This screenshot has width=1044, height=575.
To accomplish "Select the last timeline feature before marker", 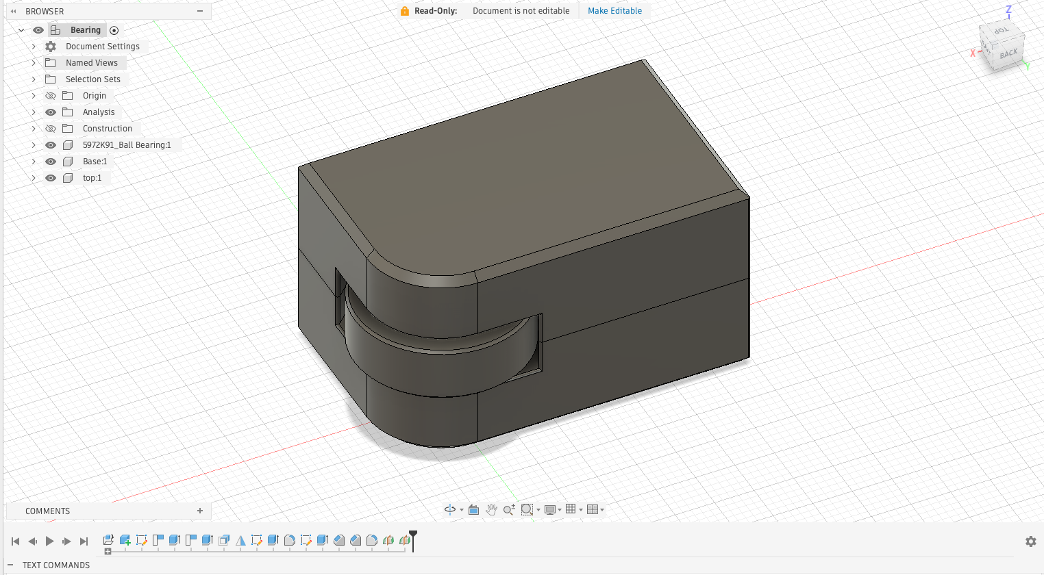I will click(405, 540).
